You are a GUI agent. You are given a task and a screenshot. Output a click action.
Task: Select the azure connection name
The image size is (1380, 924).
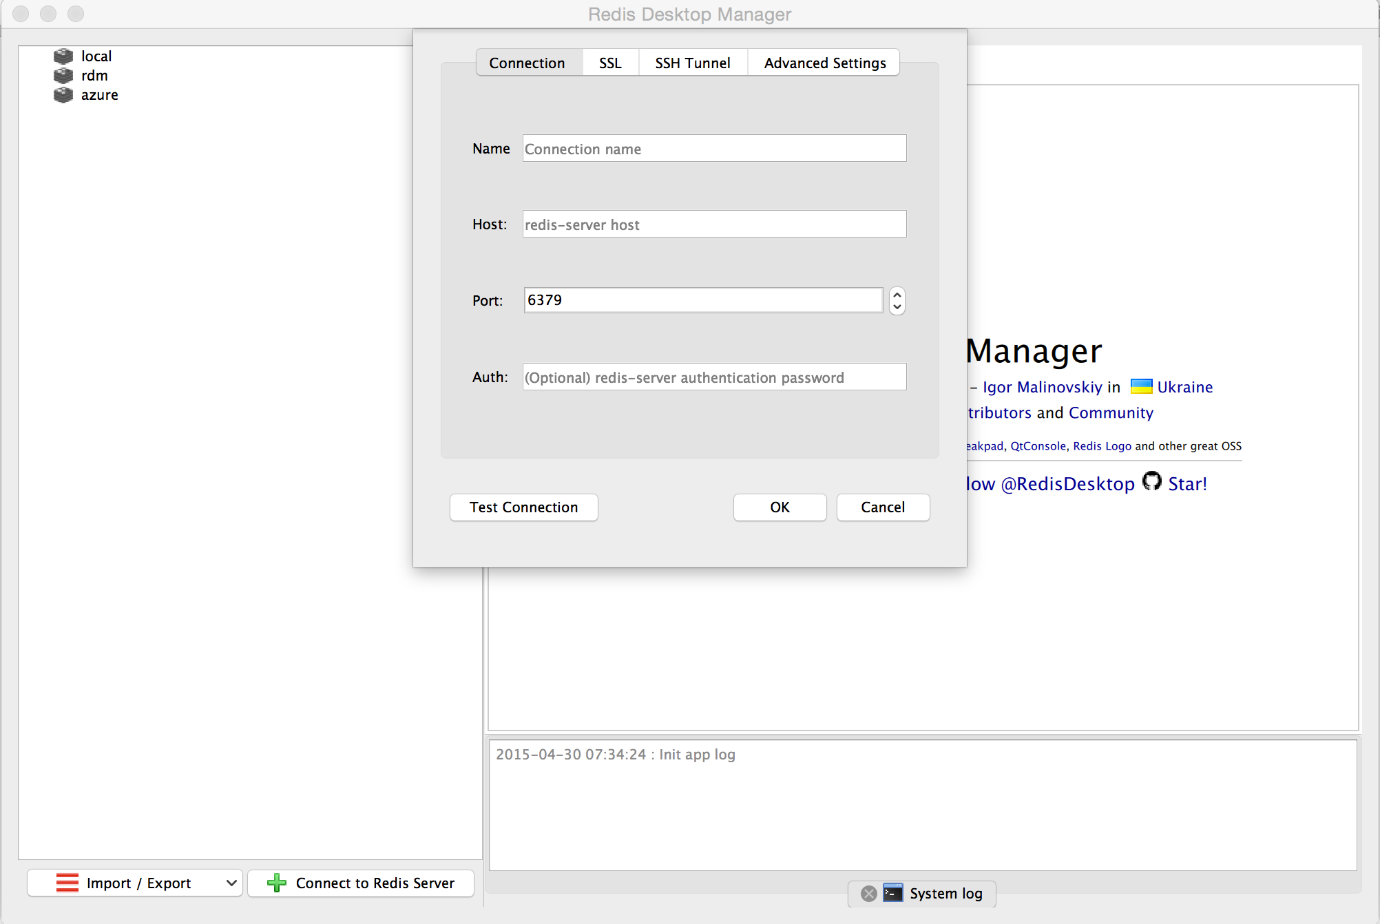point(100,94)
